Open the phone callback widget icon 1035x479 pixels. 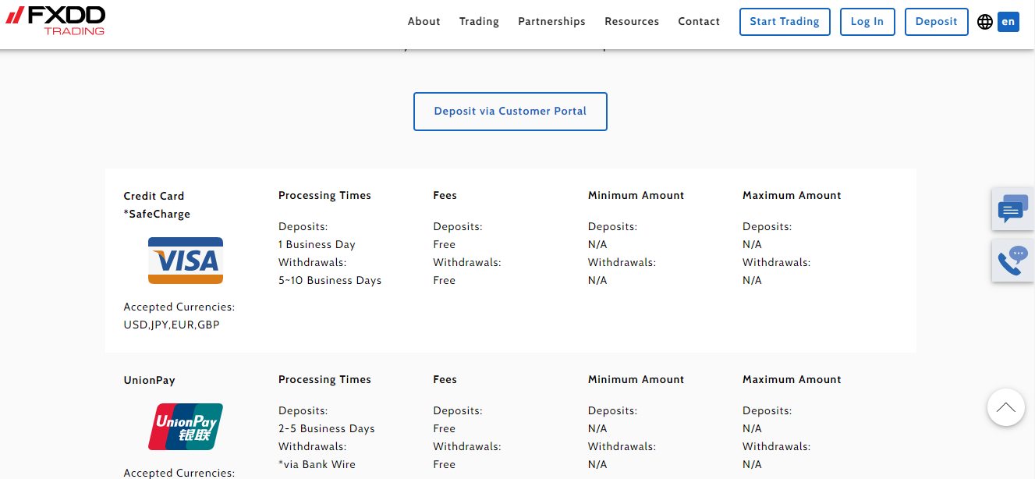[x=1012, y=261]
